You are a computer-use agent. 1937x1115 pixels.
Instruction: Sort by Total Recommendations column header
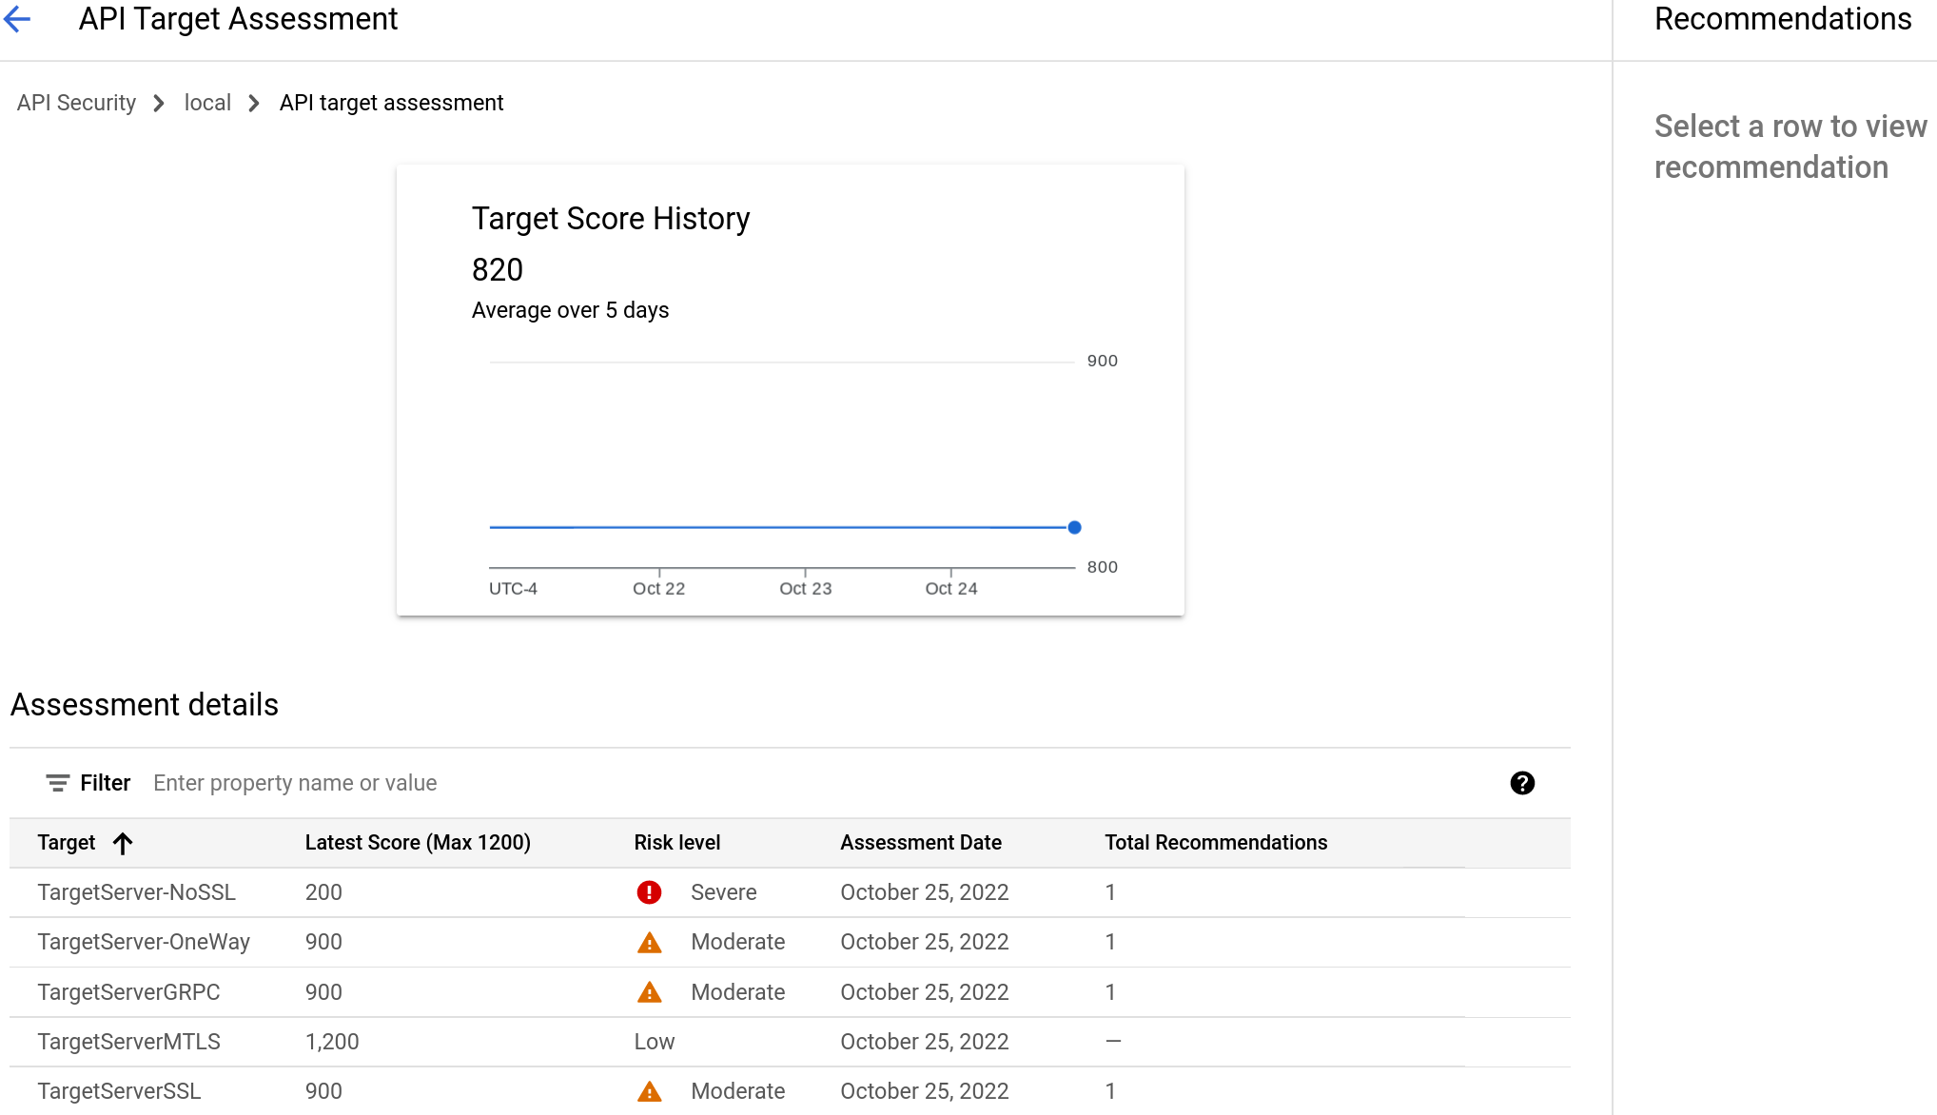[1215, 843]
